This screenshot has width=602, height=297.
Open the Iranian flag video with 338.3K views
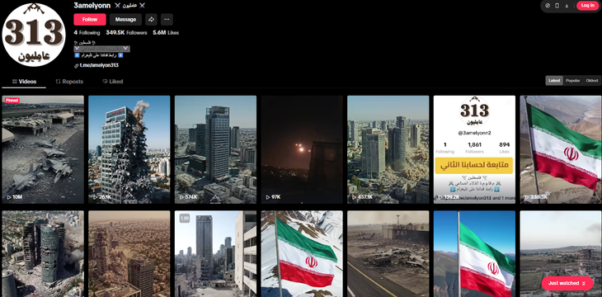(561, 149)
